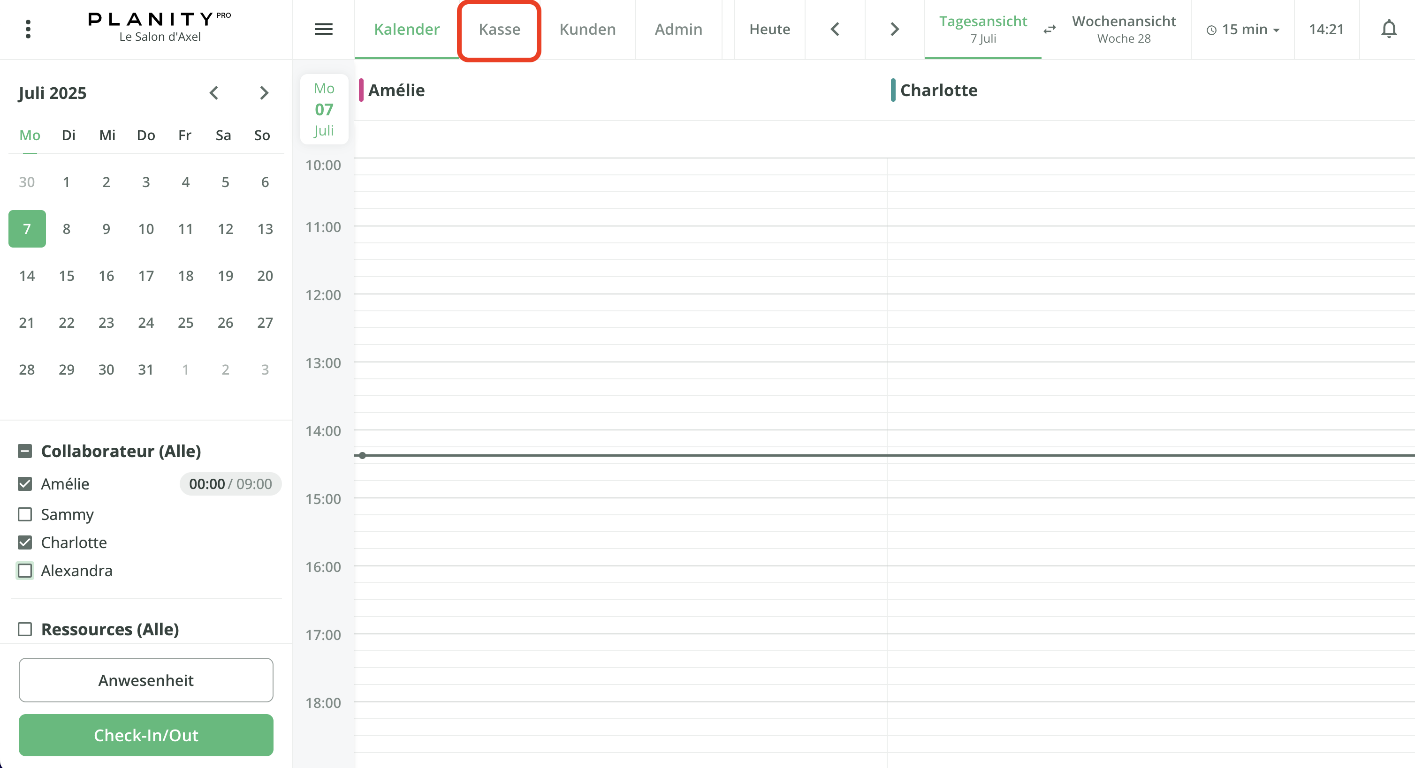
Task: Toggle Collaborateur (Alle) group checkbox
Action: click(x=25, y=451)
